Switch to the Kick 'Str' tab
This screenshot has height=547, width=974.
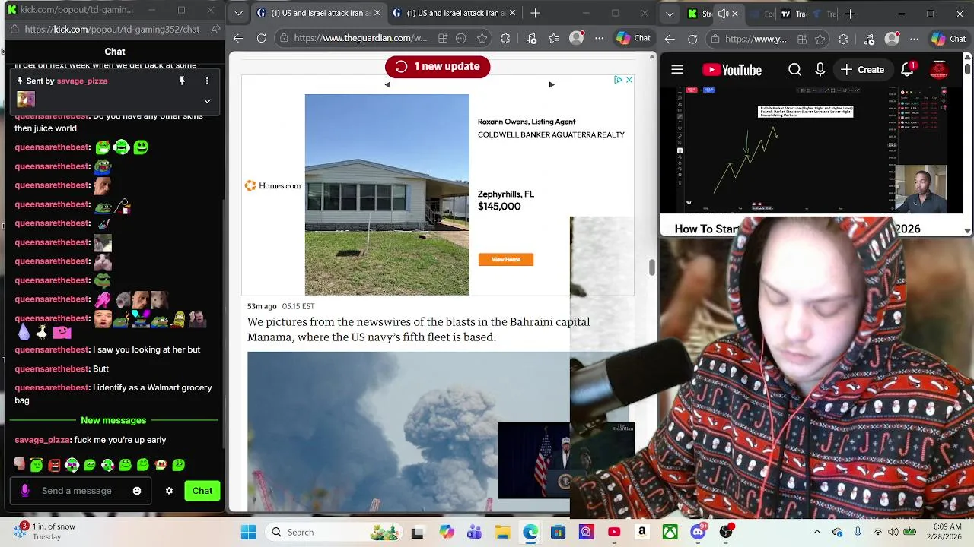699,14
